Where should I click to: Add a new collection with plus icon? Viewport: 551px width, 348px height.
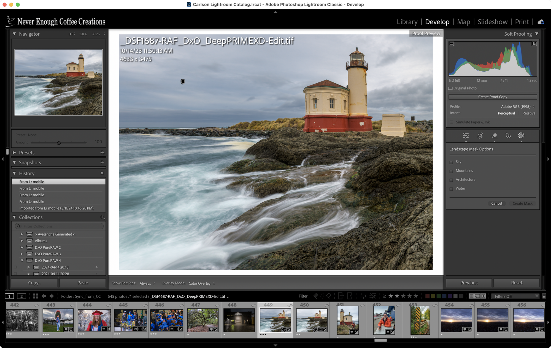point(102,217)
